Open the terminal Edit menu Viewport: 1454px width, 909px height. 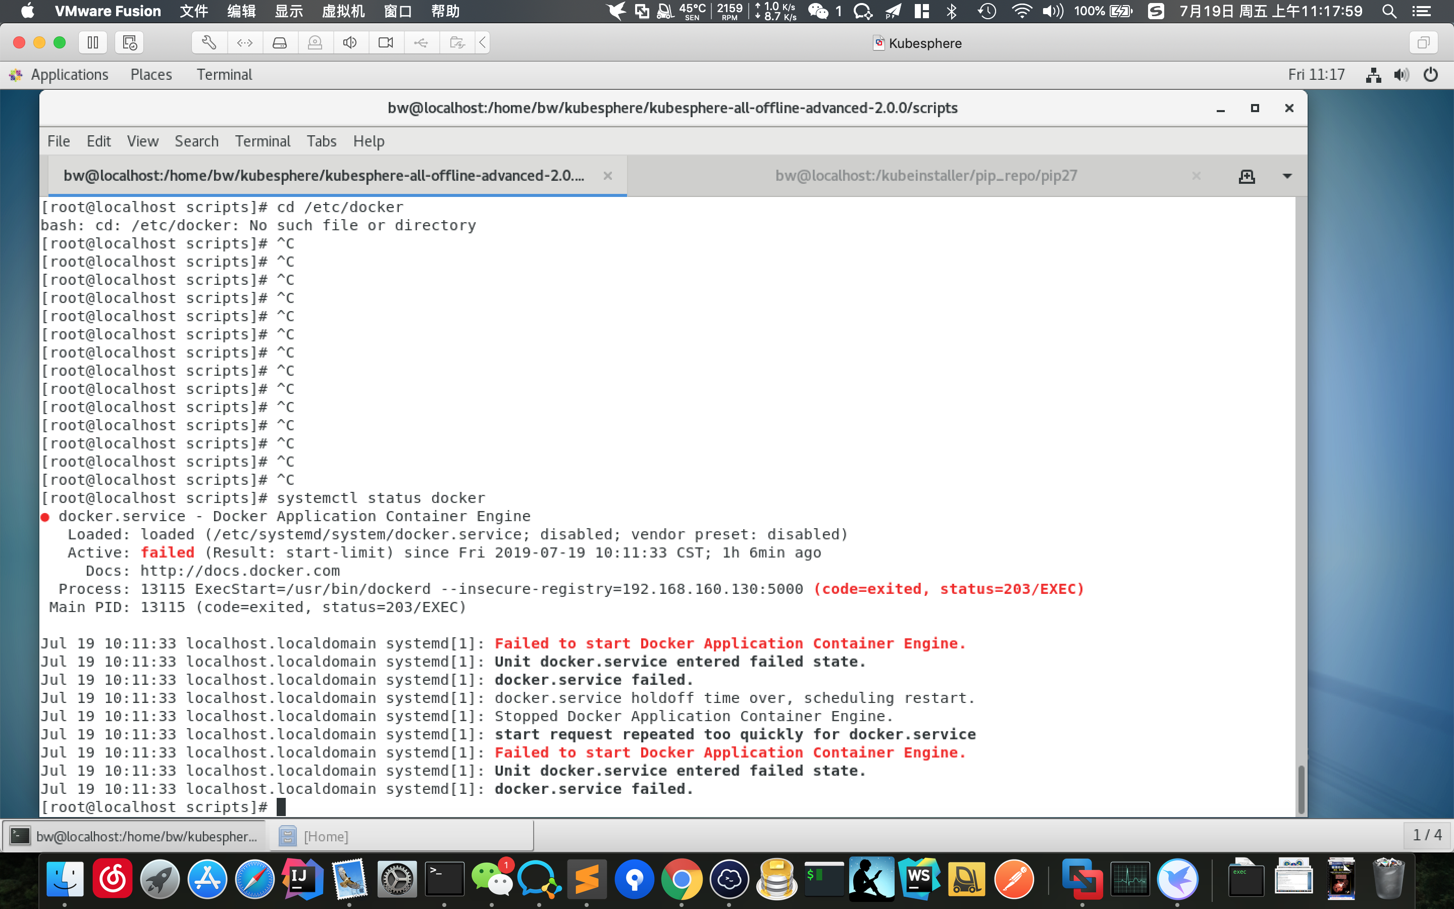(x=98, y=141)
